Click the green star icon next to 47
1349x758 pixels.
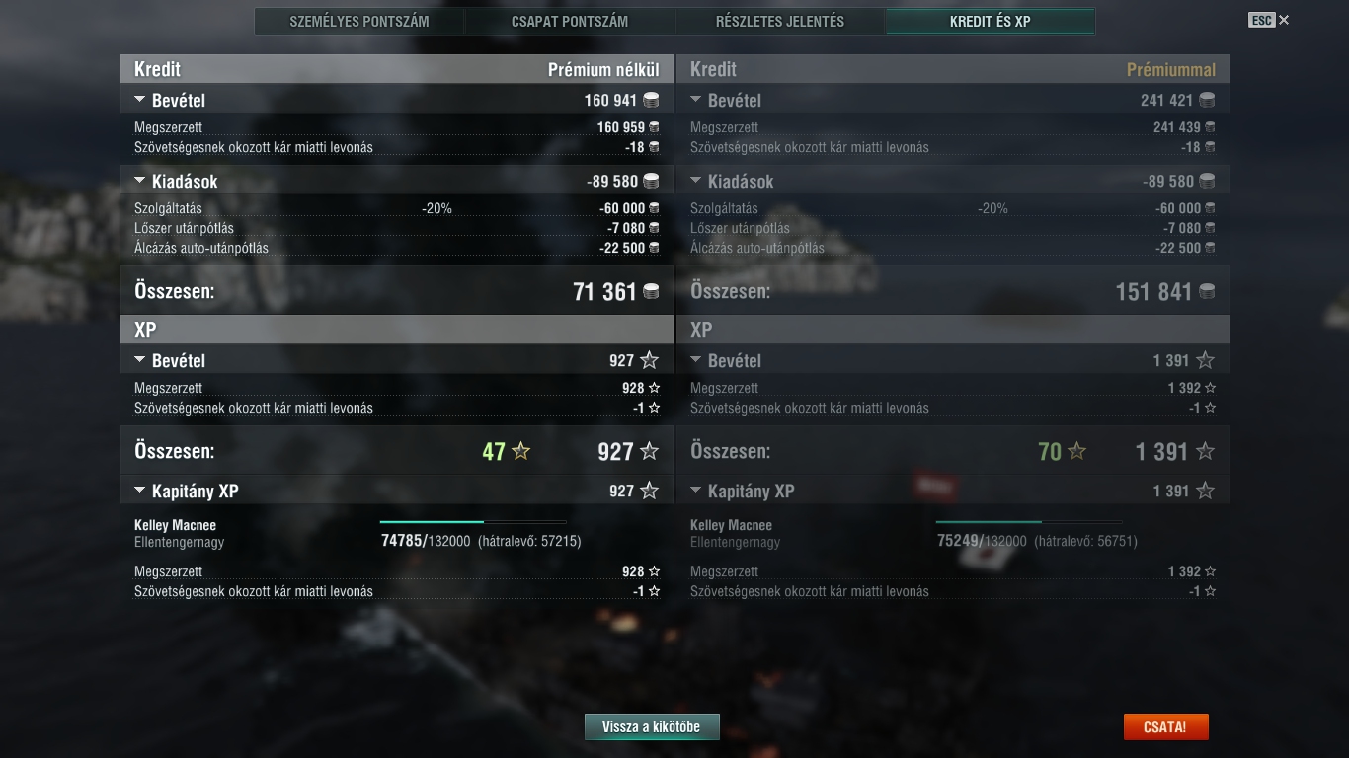(521, 451)
